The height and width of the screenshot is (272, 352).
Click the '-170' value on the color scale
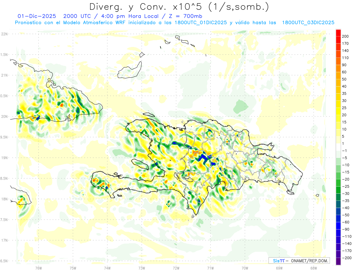346,251
